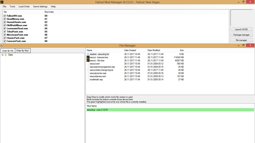This screenshot has width=255, height=143.
Task: Switch to the Order By File tab
Action: click(8, 51)
